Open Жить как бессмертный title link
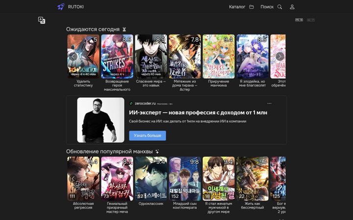This screenshot has width=353, height=220. tap(252, 206)
